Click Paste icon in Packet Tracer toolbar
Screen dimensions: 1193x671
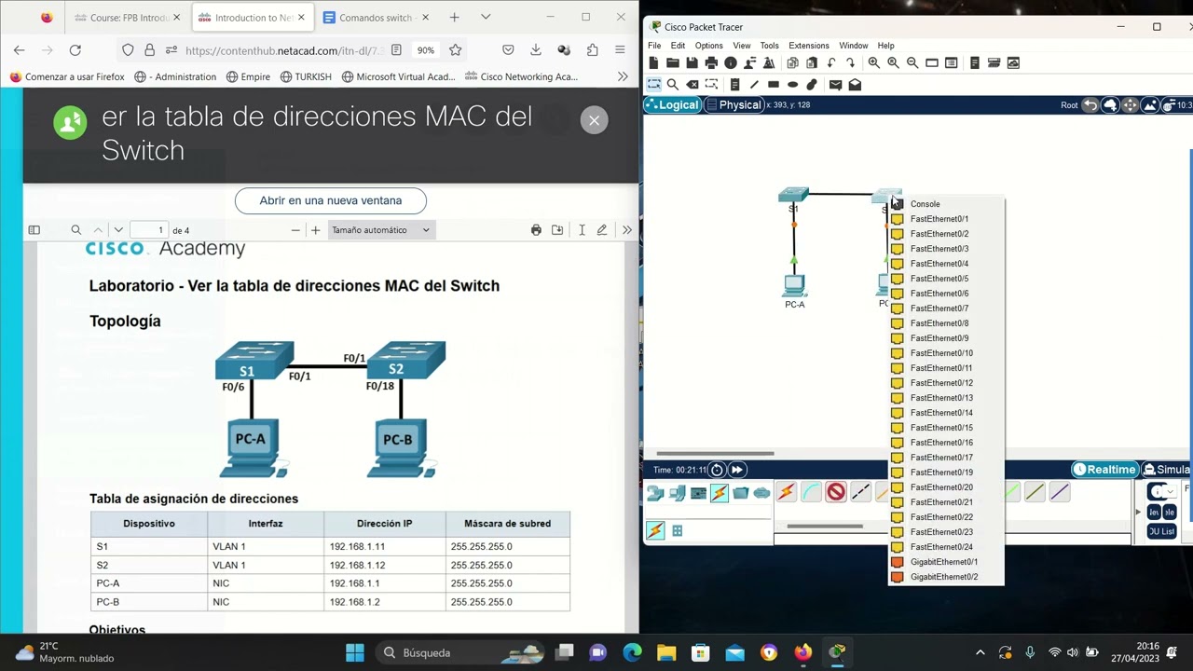[812, 62]
